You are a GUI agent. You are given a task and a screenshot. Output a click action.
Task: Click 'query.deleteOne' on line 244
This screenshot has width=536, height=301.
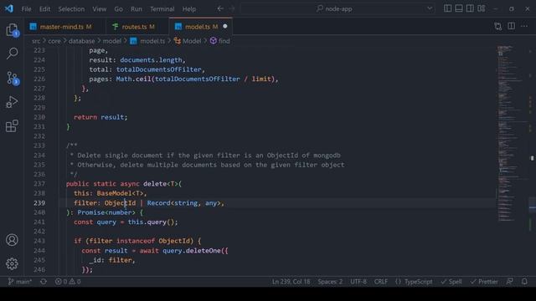pyautogui.click(x=192, y=251)
